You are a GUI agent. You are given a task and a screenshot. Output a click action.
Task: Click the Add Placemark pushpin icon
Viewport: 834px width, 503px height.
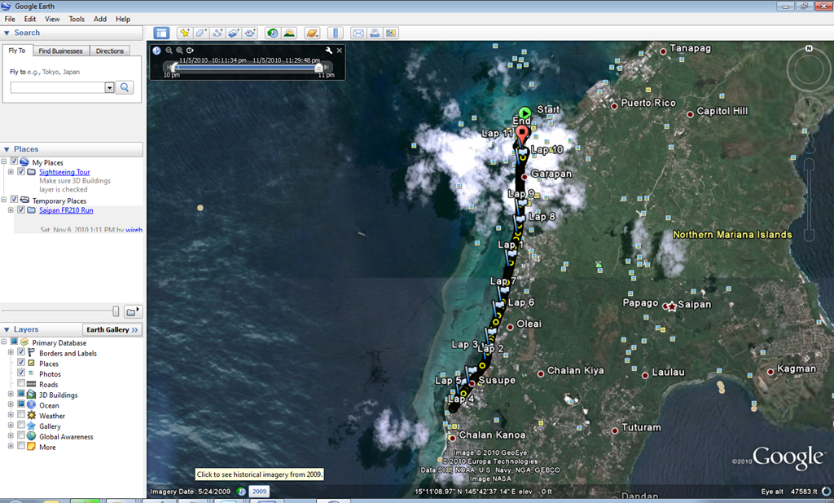click(x=184, y=33)
